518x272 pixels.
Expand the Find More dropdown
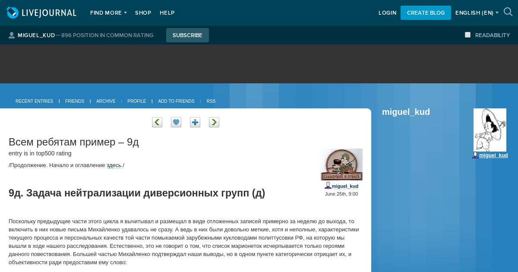point(108,13)
